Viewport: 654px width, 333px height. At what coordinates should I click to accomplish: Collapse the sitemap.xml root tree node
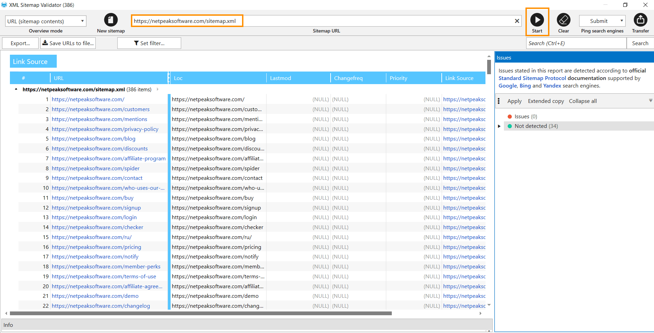tap(16, 89)
